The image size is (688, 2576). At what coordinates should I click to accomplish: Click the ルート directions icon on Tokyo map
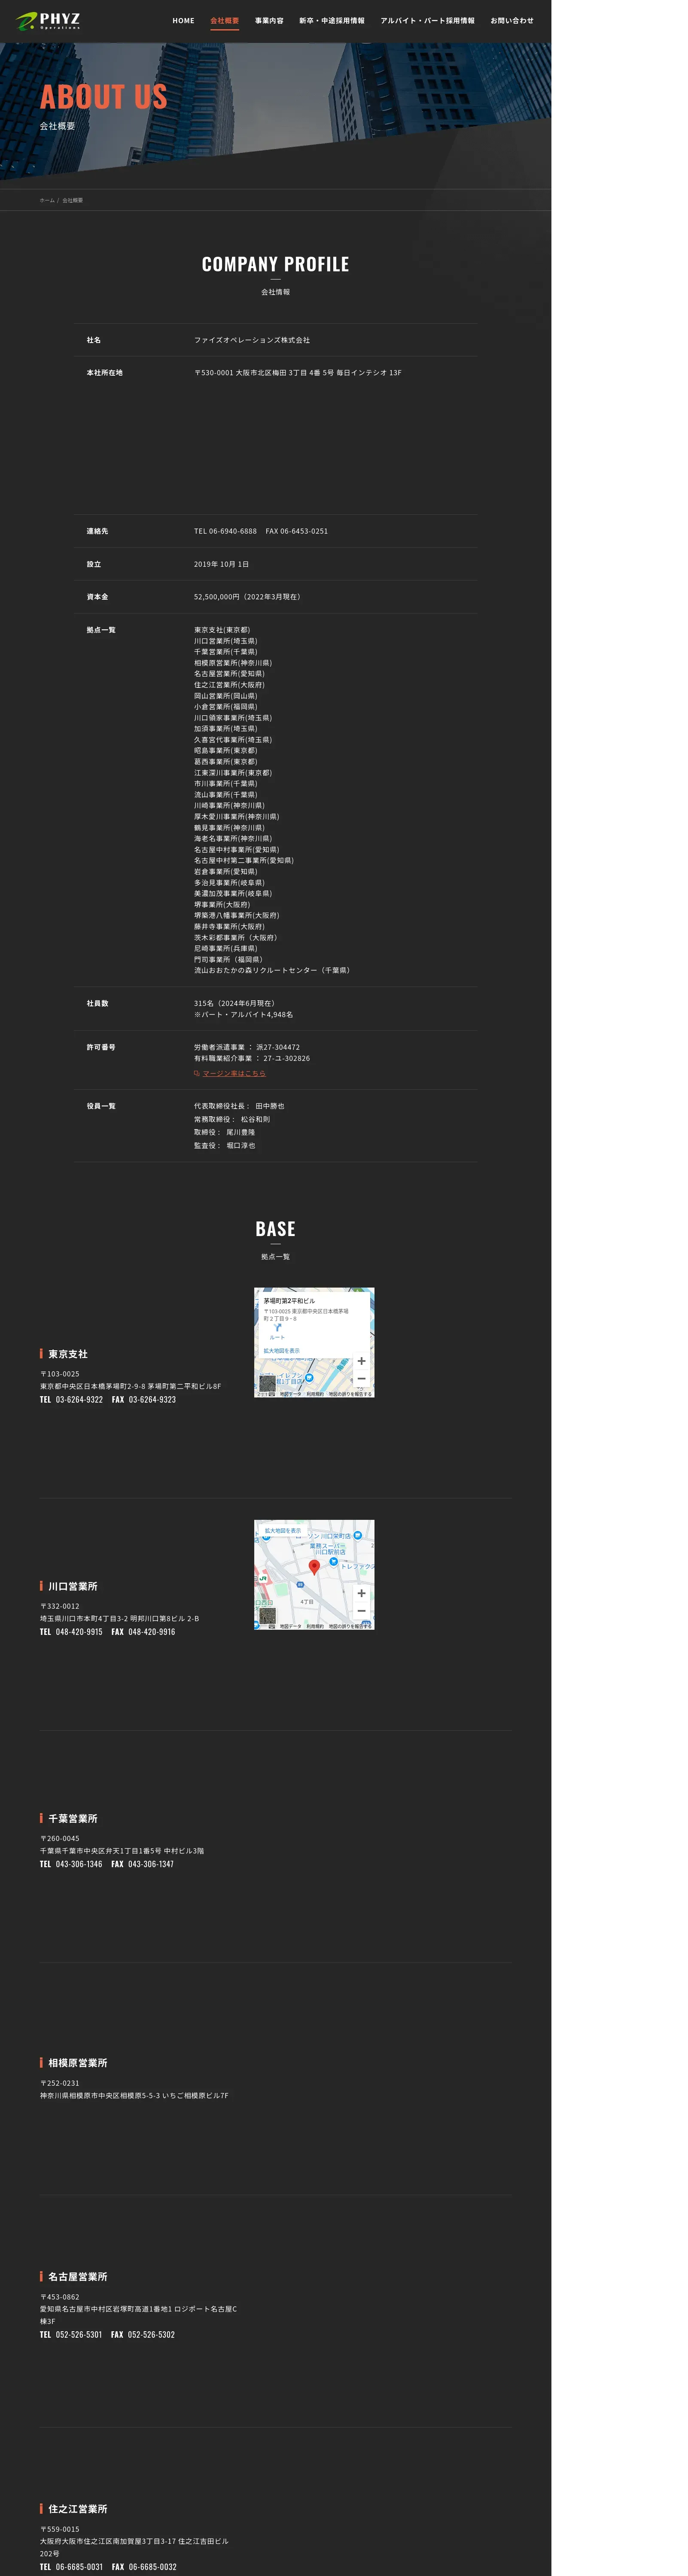pyautogui.click(x=278, y=1329)
